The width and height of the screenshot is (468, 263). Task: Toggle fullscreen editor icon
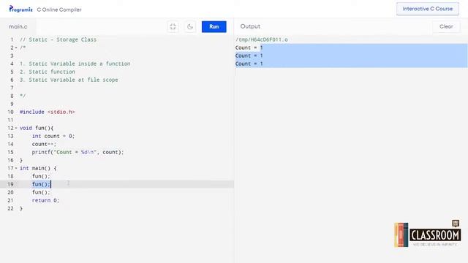(173, 26)
